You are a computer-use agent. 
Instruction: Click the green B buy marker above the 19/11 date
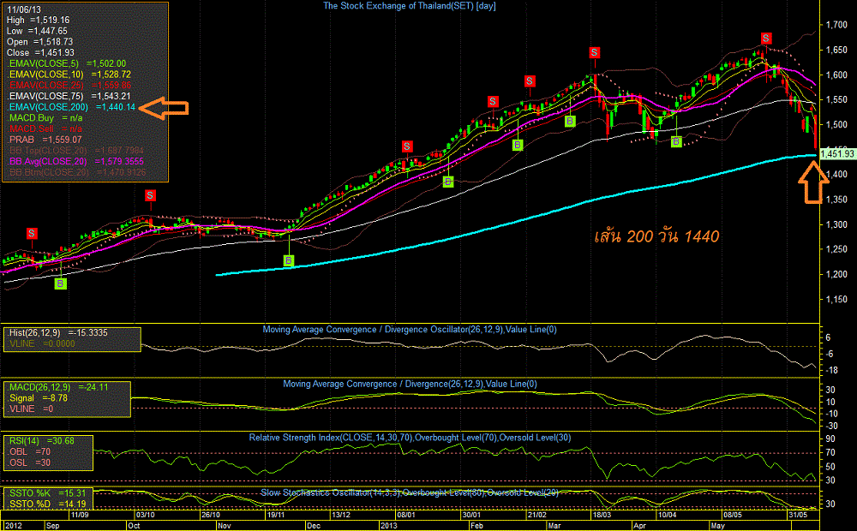[289, 260]
